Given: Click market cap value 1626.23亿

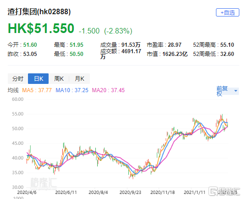Looking at the screenshot, I should [x=175, y=54].
